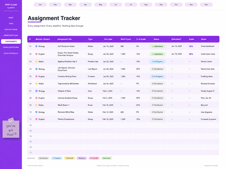Open Study Schedule page
The width and height of the screenshot is (226, 169).
tap(11, 54)
